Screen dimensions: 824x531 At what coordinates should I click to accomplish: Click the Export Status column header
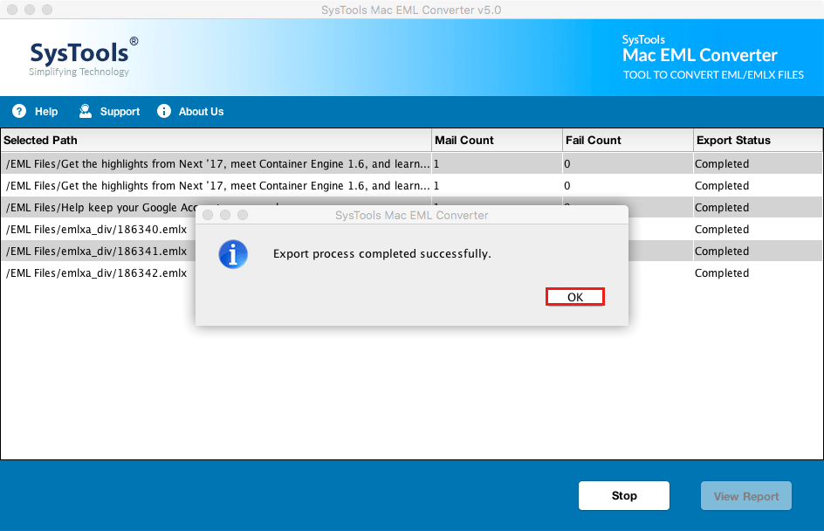[x=758, y=141]
